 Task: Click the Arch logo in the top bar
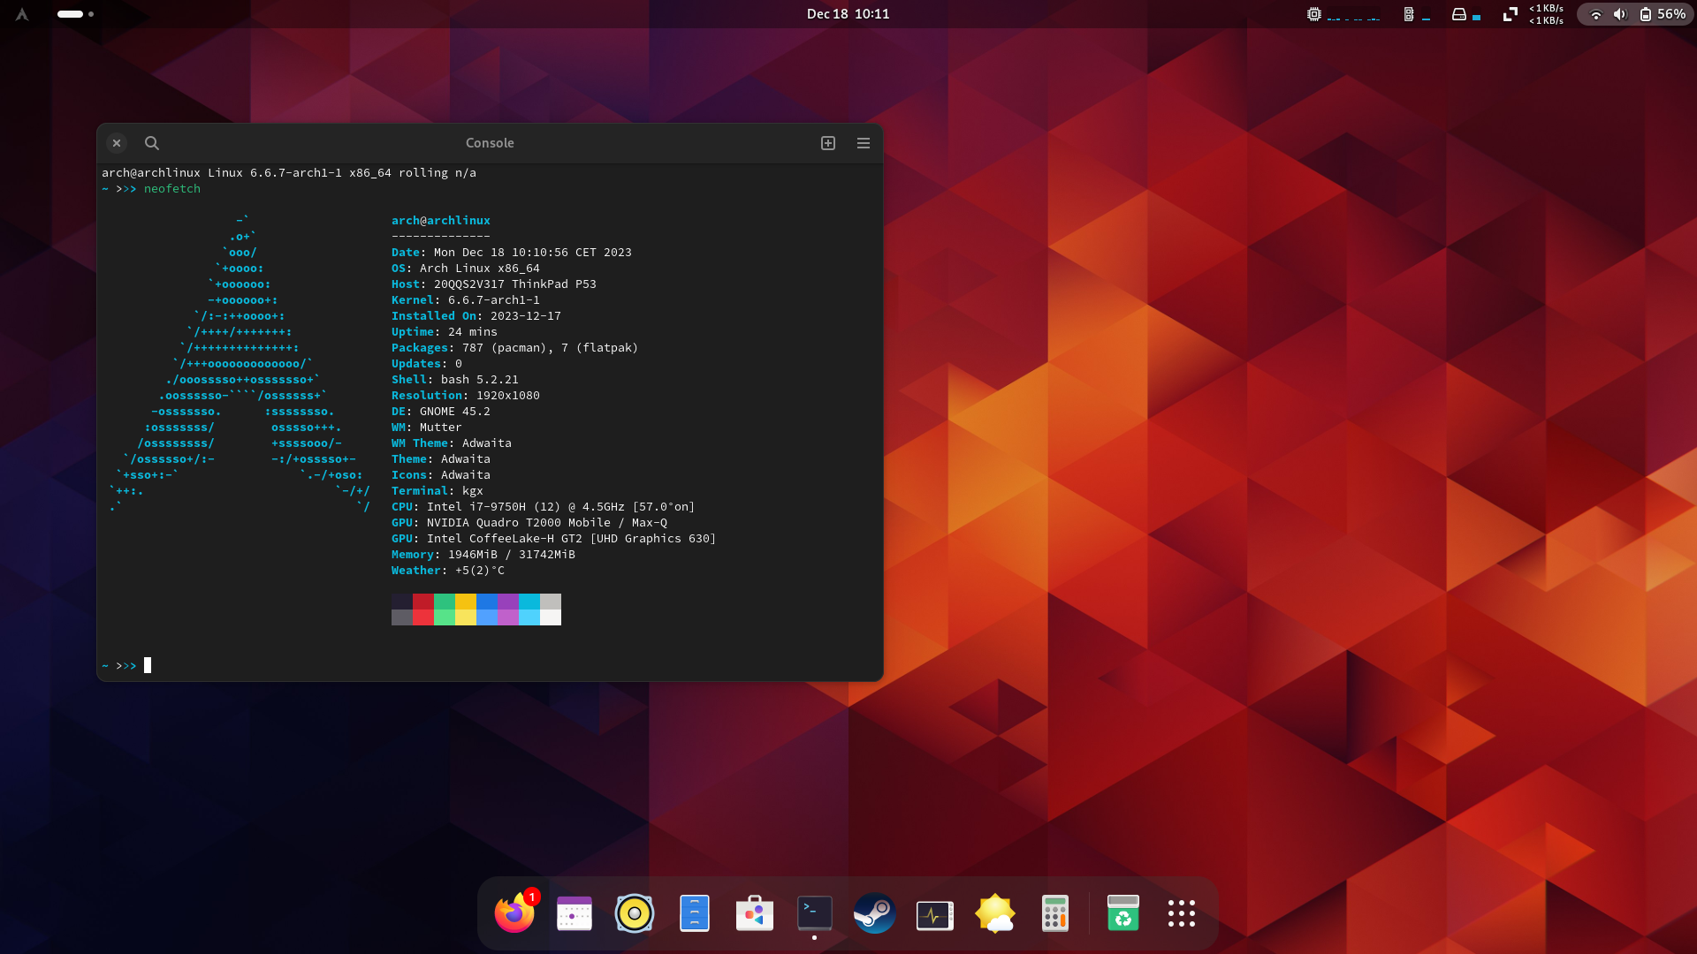22,14
